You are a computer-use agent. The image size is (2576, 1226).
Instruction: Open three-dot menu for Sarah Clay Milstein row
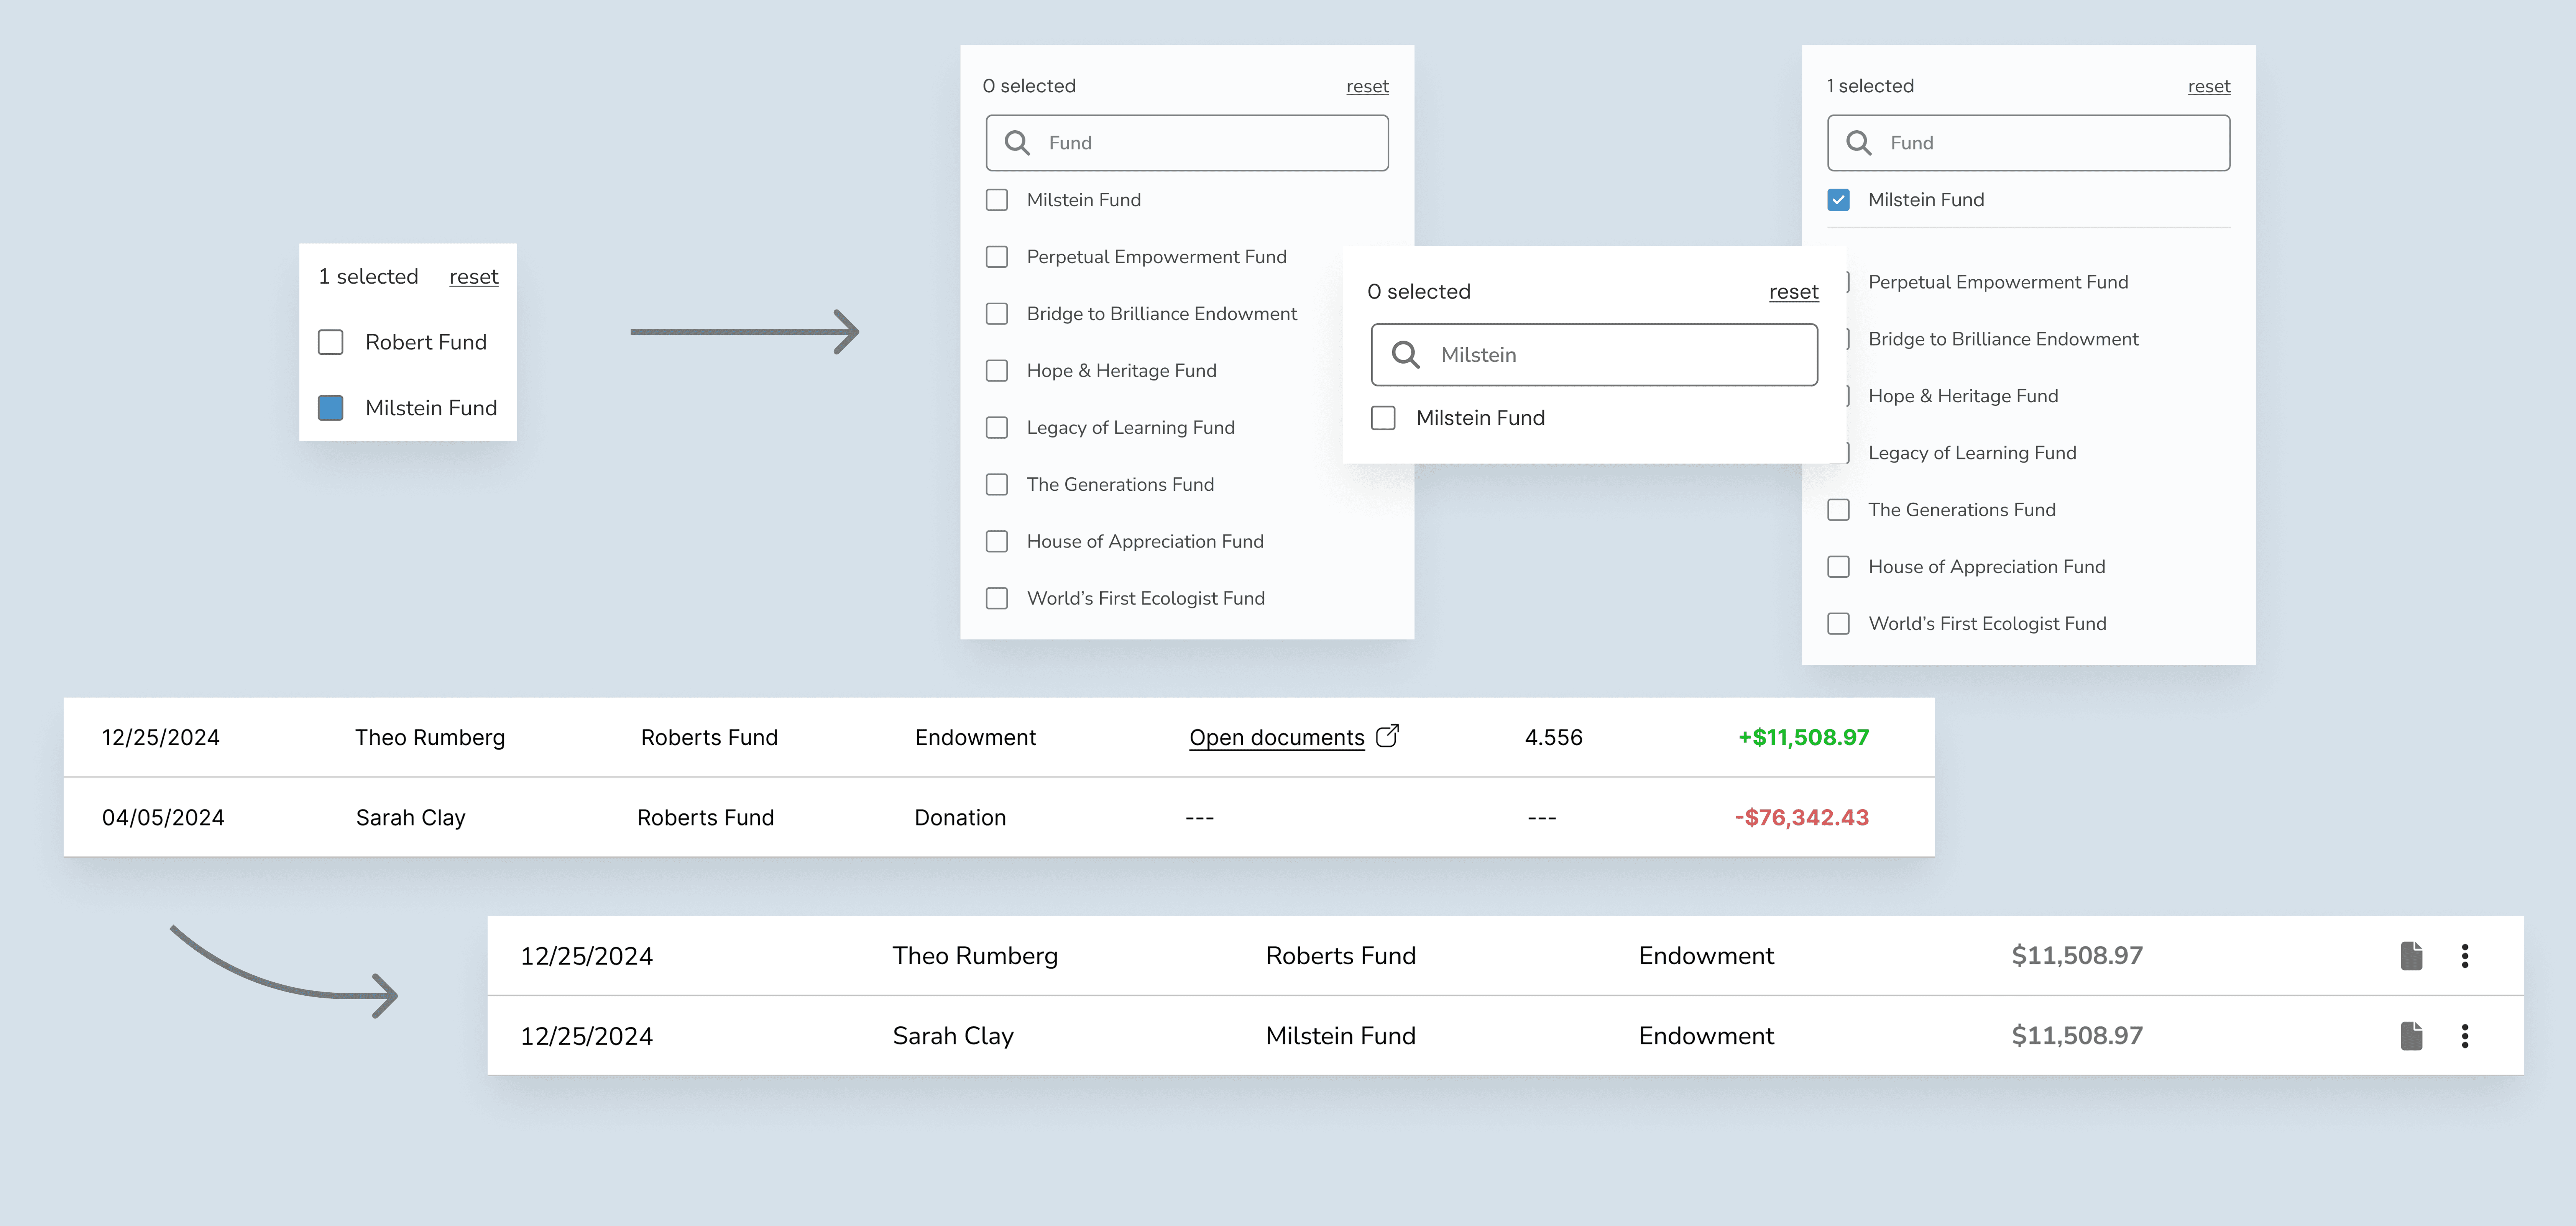(x=2464, y=1036)
